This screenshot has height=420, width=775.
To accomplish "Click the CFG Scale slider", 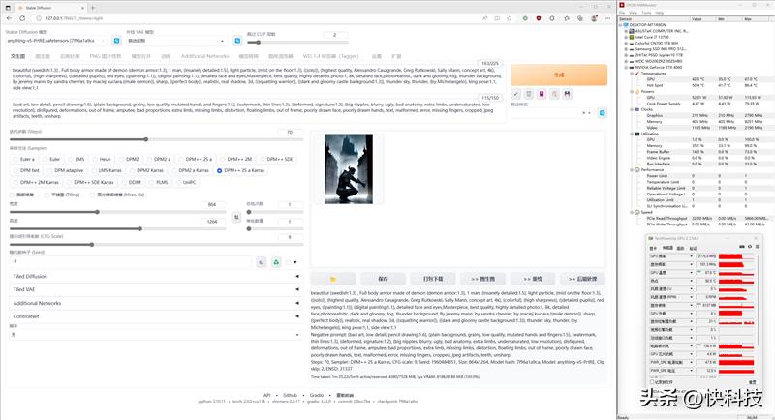I will pos(156,244).
